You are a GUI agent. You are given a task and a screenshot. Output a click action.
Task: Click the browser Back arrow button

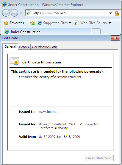coord(6,13)
